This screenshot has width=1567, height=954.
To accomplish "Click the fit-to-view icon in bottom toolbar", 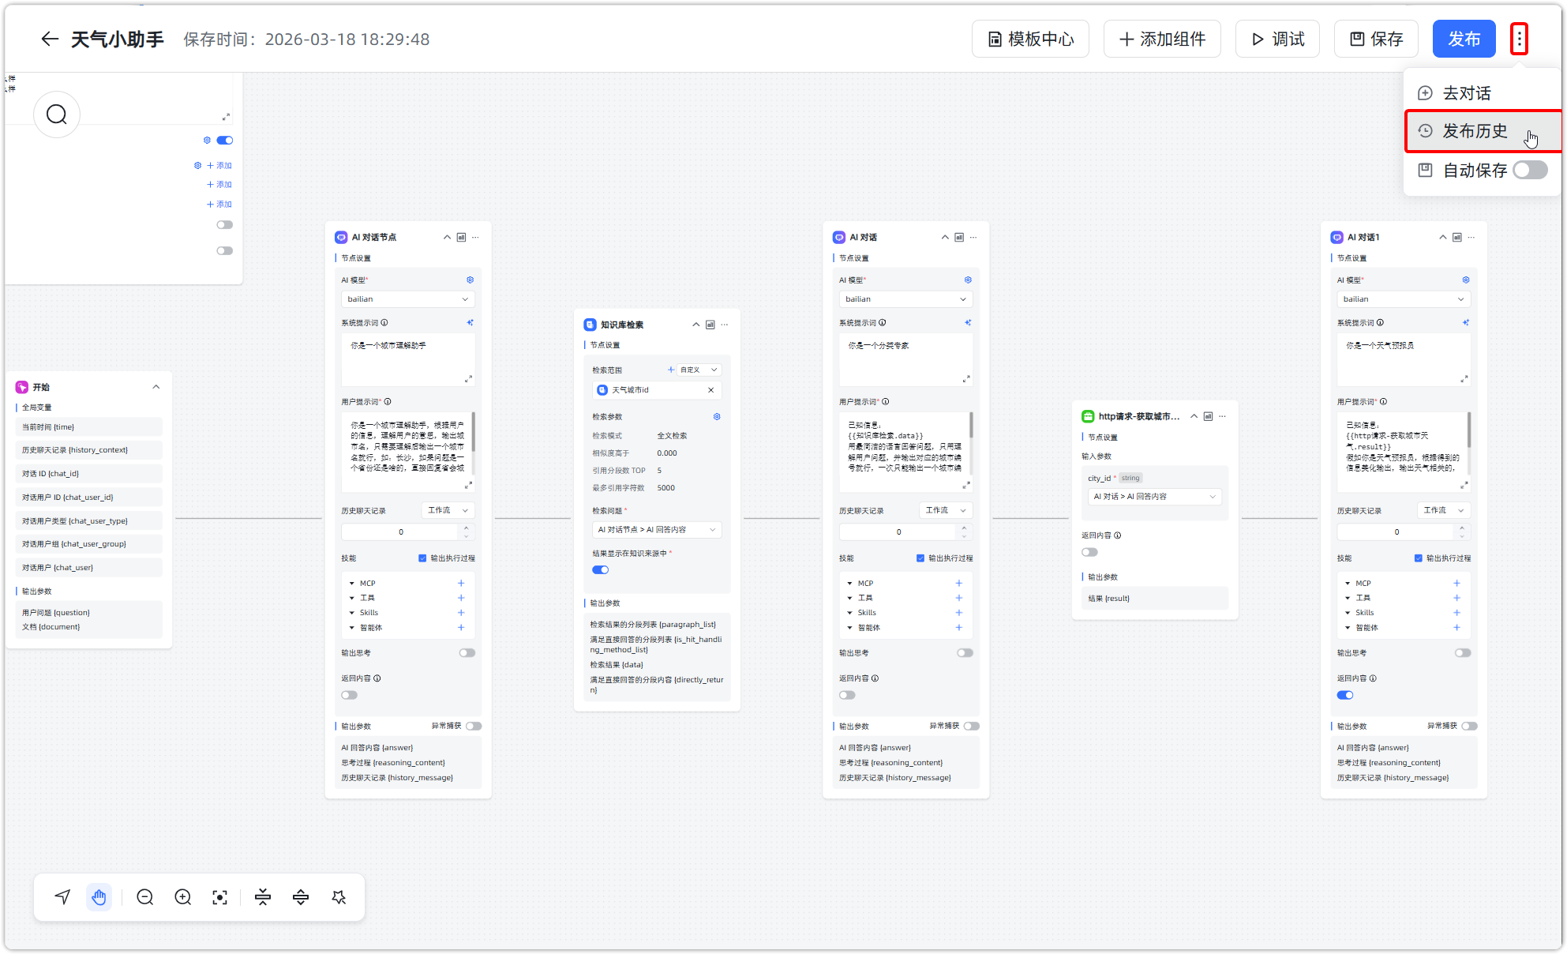I will click(x=219, y=897).
